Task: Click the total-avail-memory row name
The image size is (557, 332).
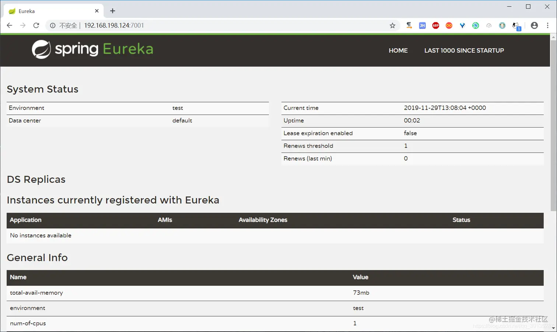Action: (36, 293)
